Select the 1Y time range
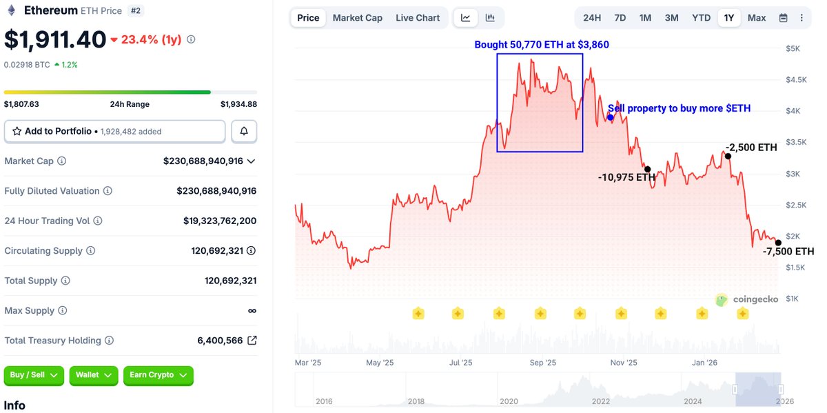The width and height of the screenshot is (827, 413). pyautogui.click(x=728, y=18)
